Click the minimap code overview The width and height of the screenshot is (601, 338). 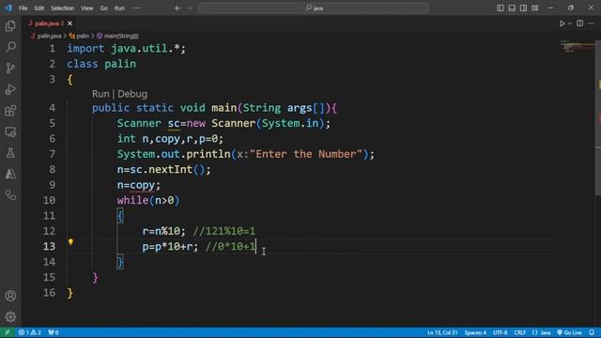point(577,47)
